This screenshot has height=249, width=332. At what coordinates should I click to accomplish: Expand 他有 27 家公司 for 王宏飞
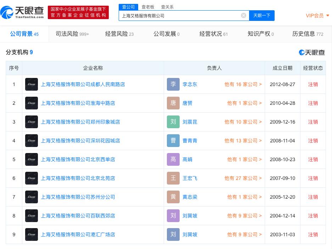(243, 178)
